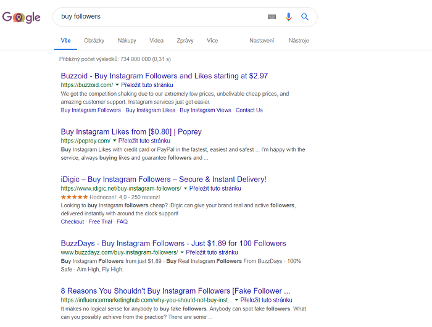Click the influencermarketinghub.com URL text
Image resolution: width=432 pixels, height=327 pixels.
pyautogui.click(x=147, y=300)
